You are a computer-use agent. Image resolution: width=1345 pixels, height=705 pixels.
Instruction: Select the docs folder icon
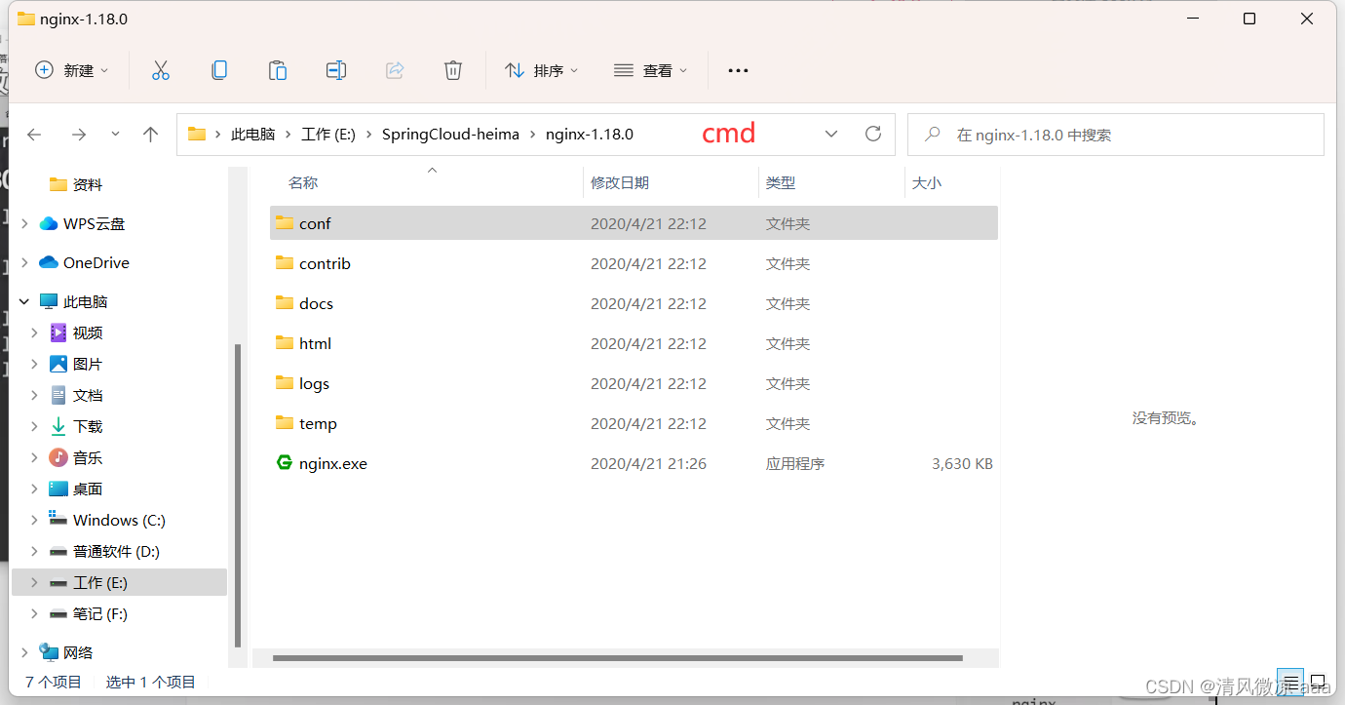(285, 303)
